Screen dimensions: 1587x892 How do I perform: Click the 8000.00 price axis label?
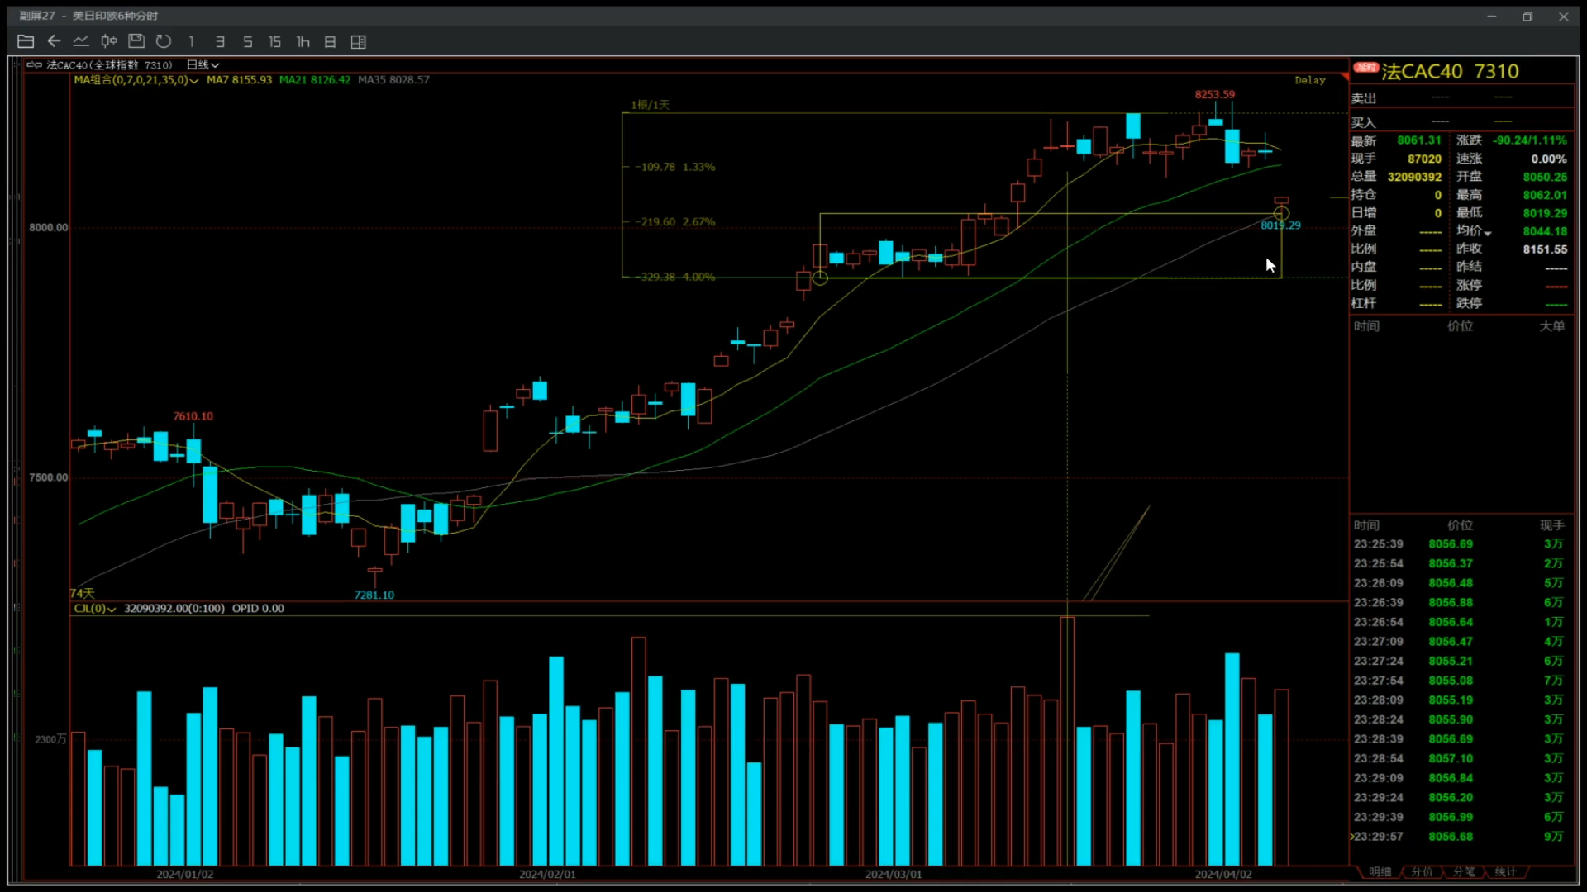49,228
